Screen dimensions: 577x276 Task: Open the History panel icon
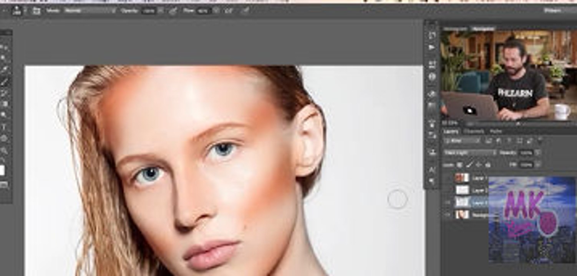(x=432, y=35)
